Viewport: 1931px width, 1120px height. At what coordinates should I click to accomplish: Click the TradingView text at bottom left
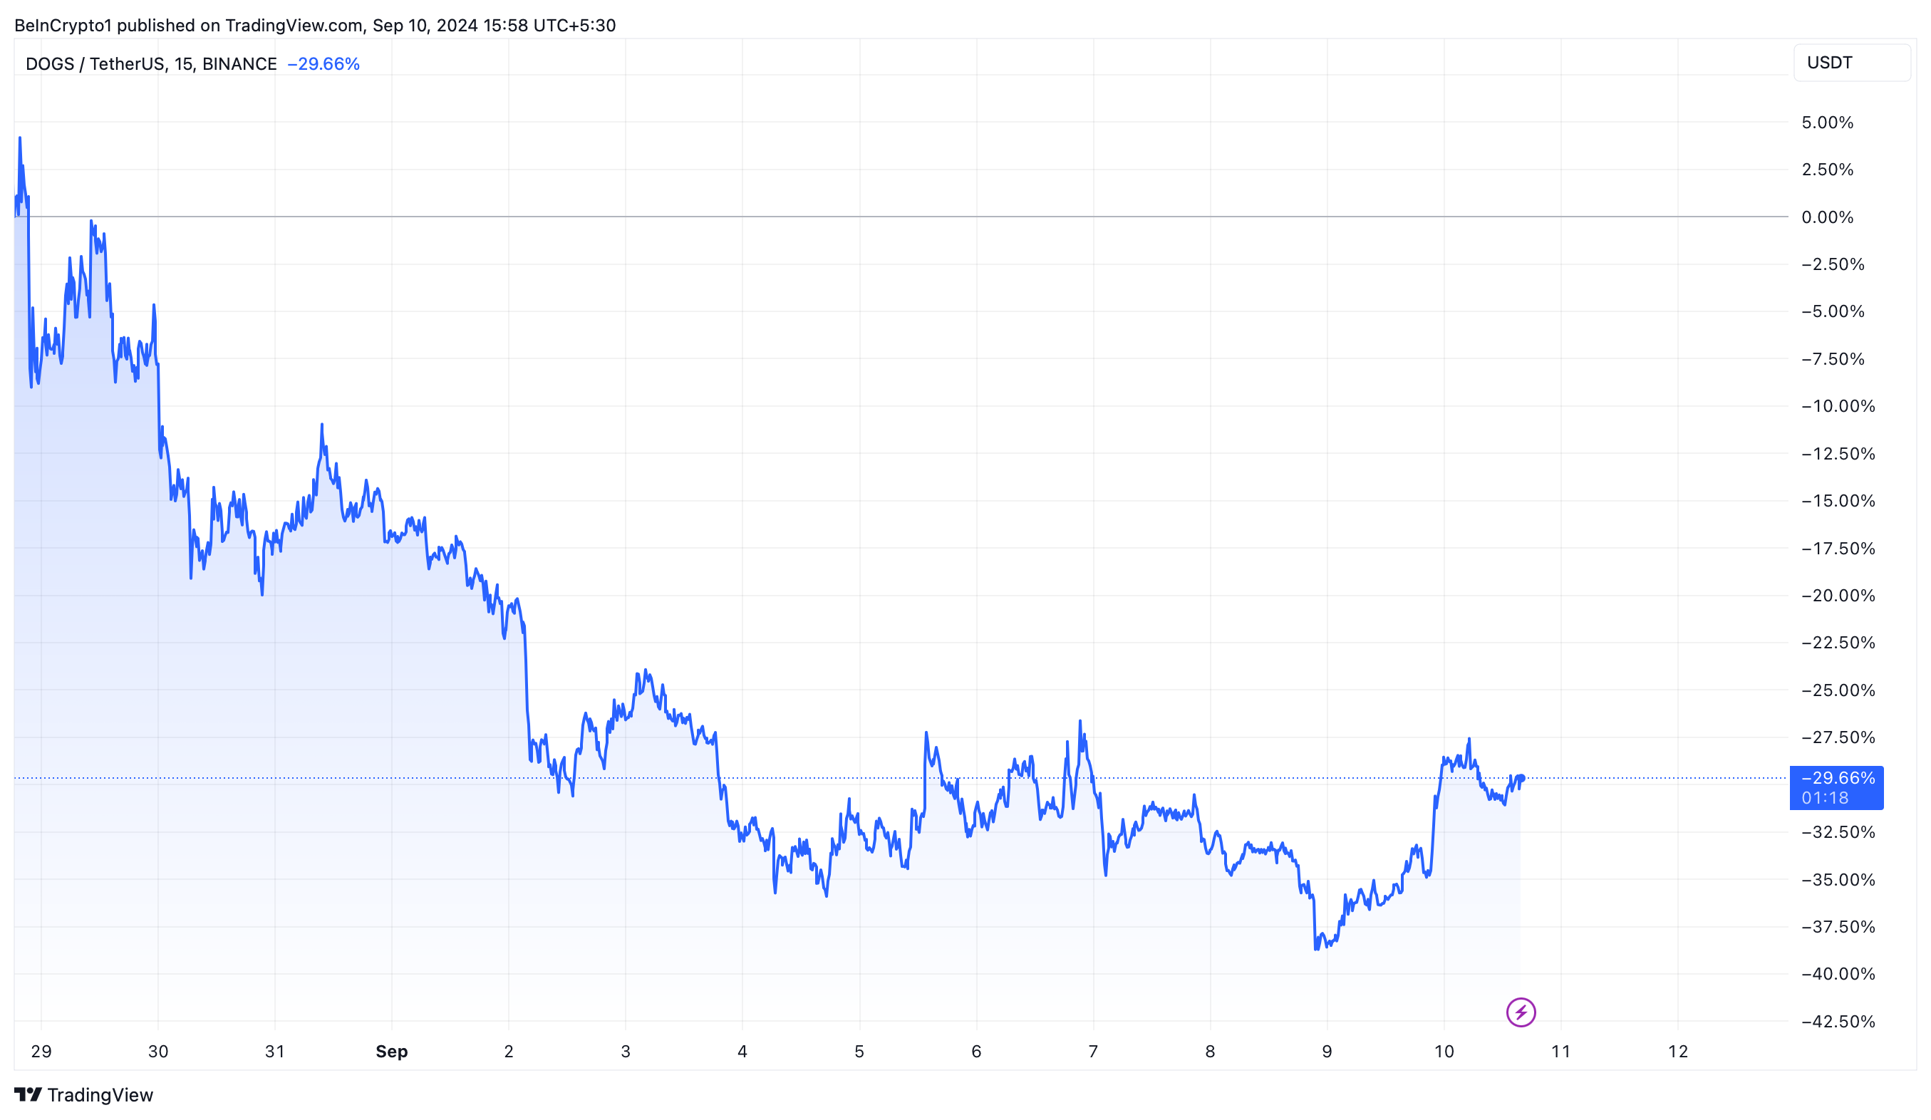click(100, 1095)
